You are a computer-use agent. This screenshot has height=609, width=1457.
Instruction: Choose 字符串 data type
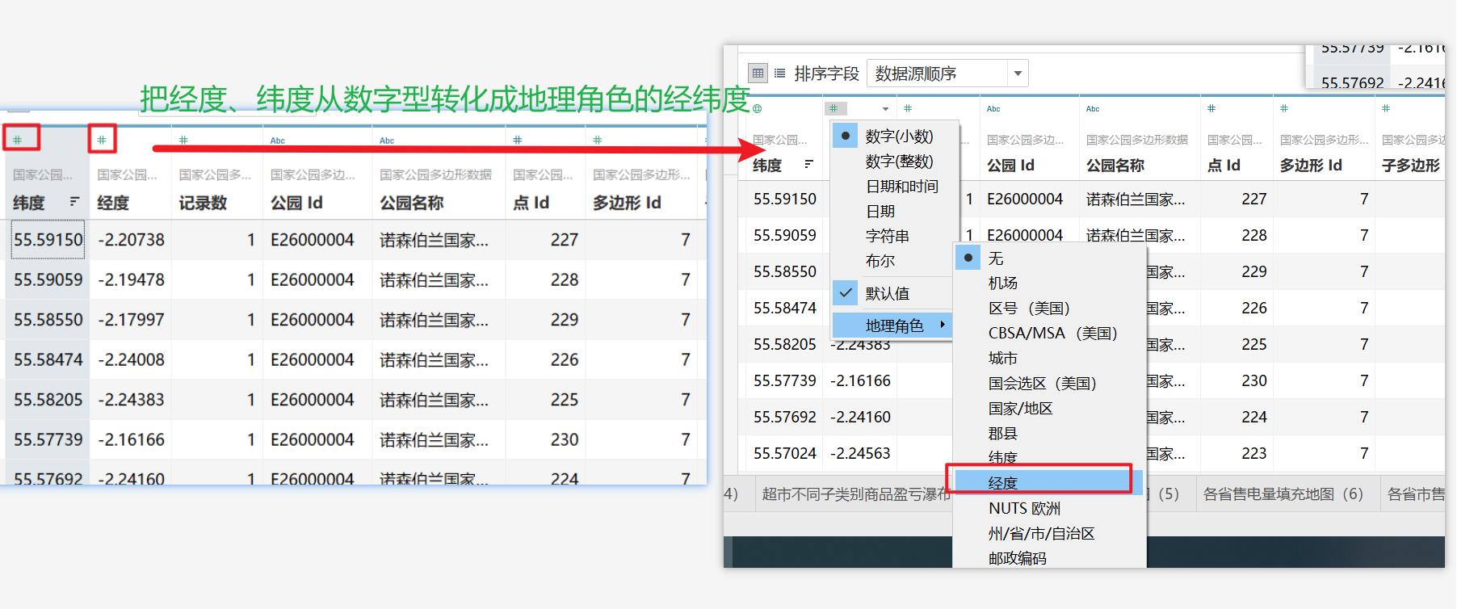[x=895, y=236]
